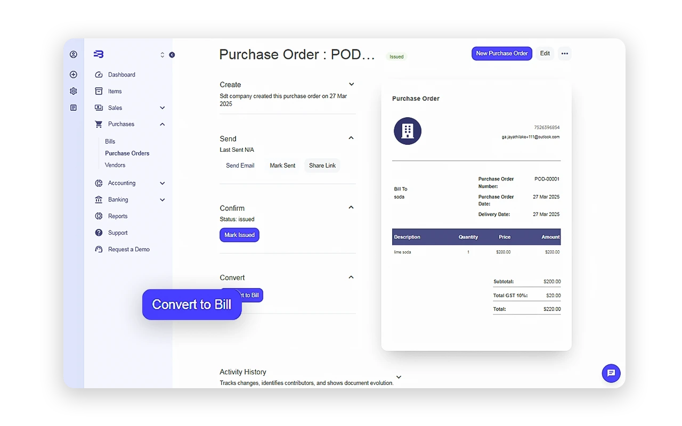682x426 pixels.
Task: Expand the Activity History chevron
Action: pos(399,377)
